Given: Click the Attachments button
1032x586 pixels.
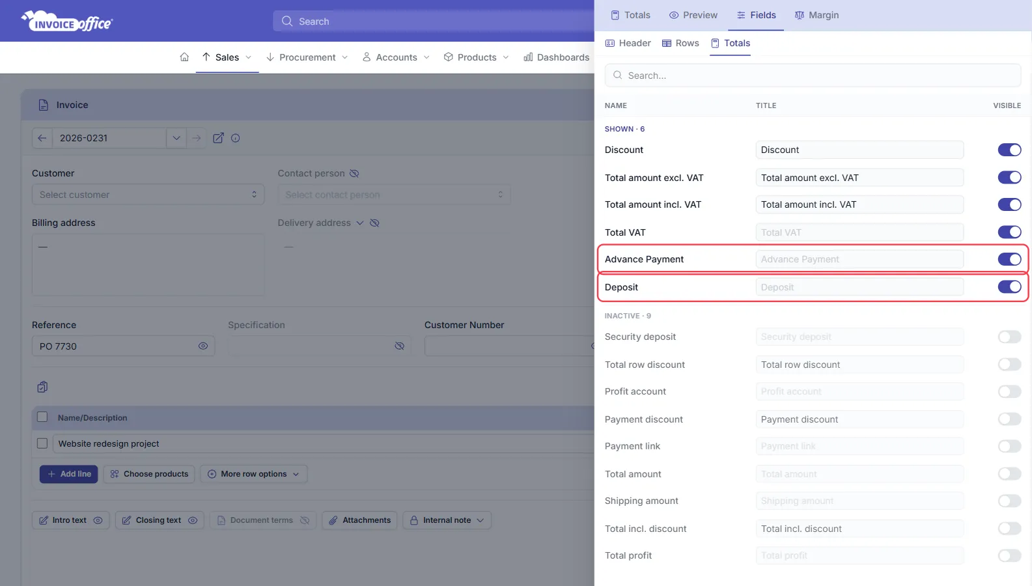Looking at the screenshot, I should point(359,520).
